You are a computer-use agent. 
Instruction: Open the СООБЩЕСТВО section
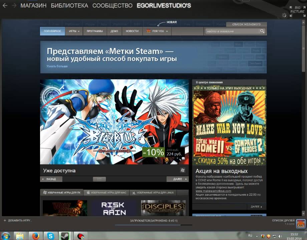[x=112, y=5]
